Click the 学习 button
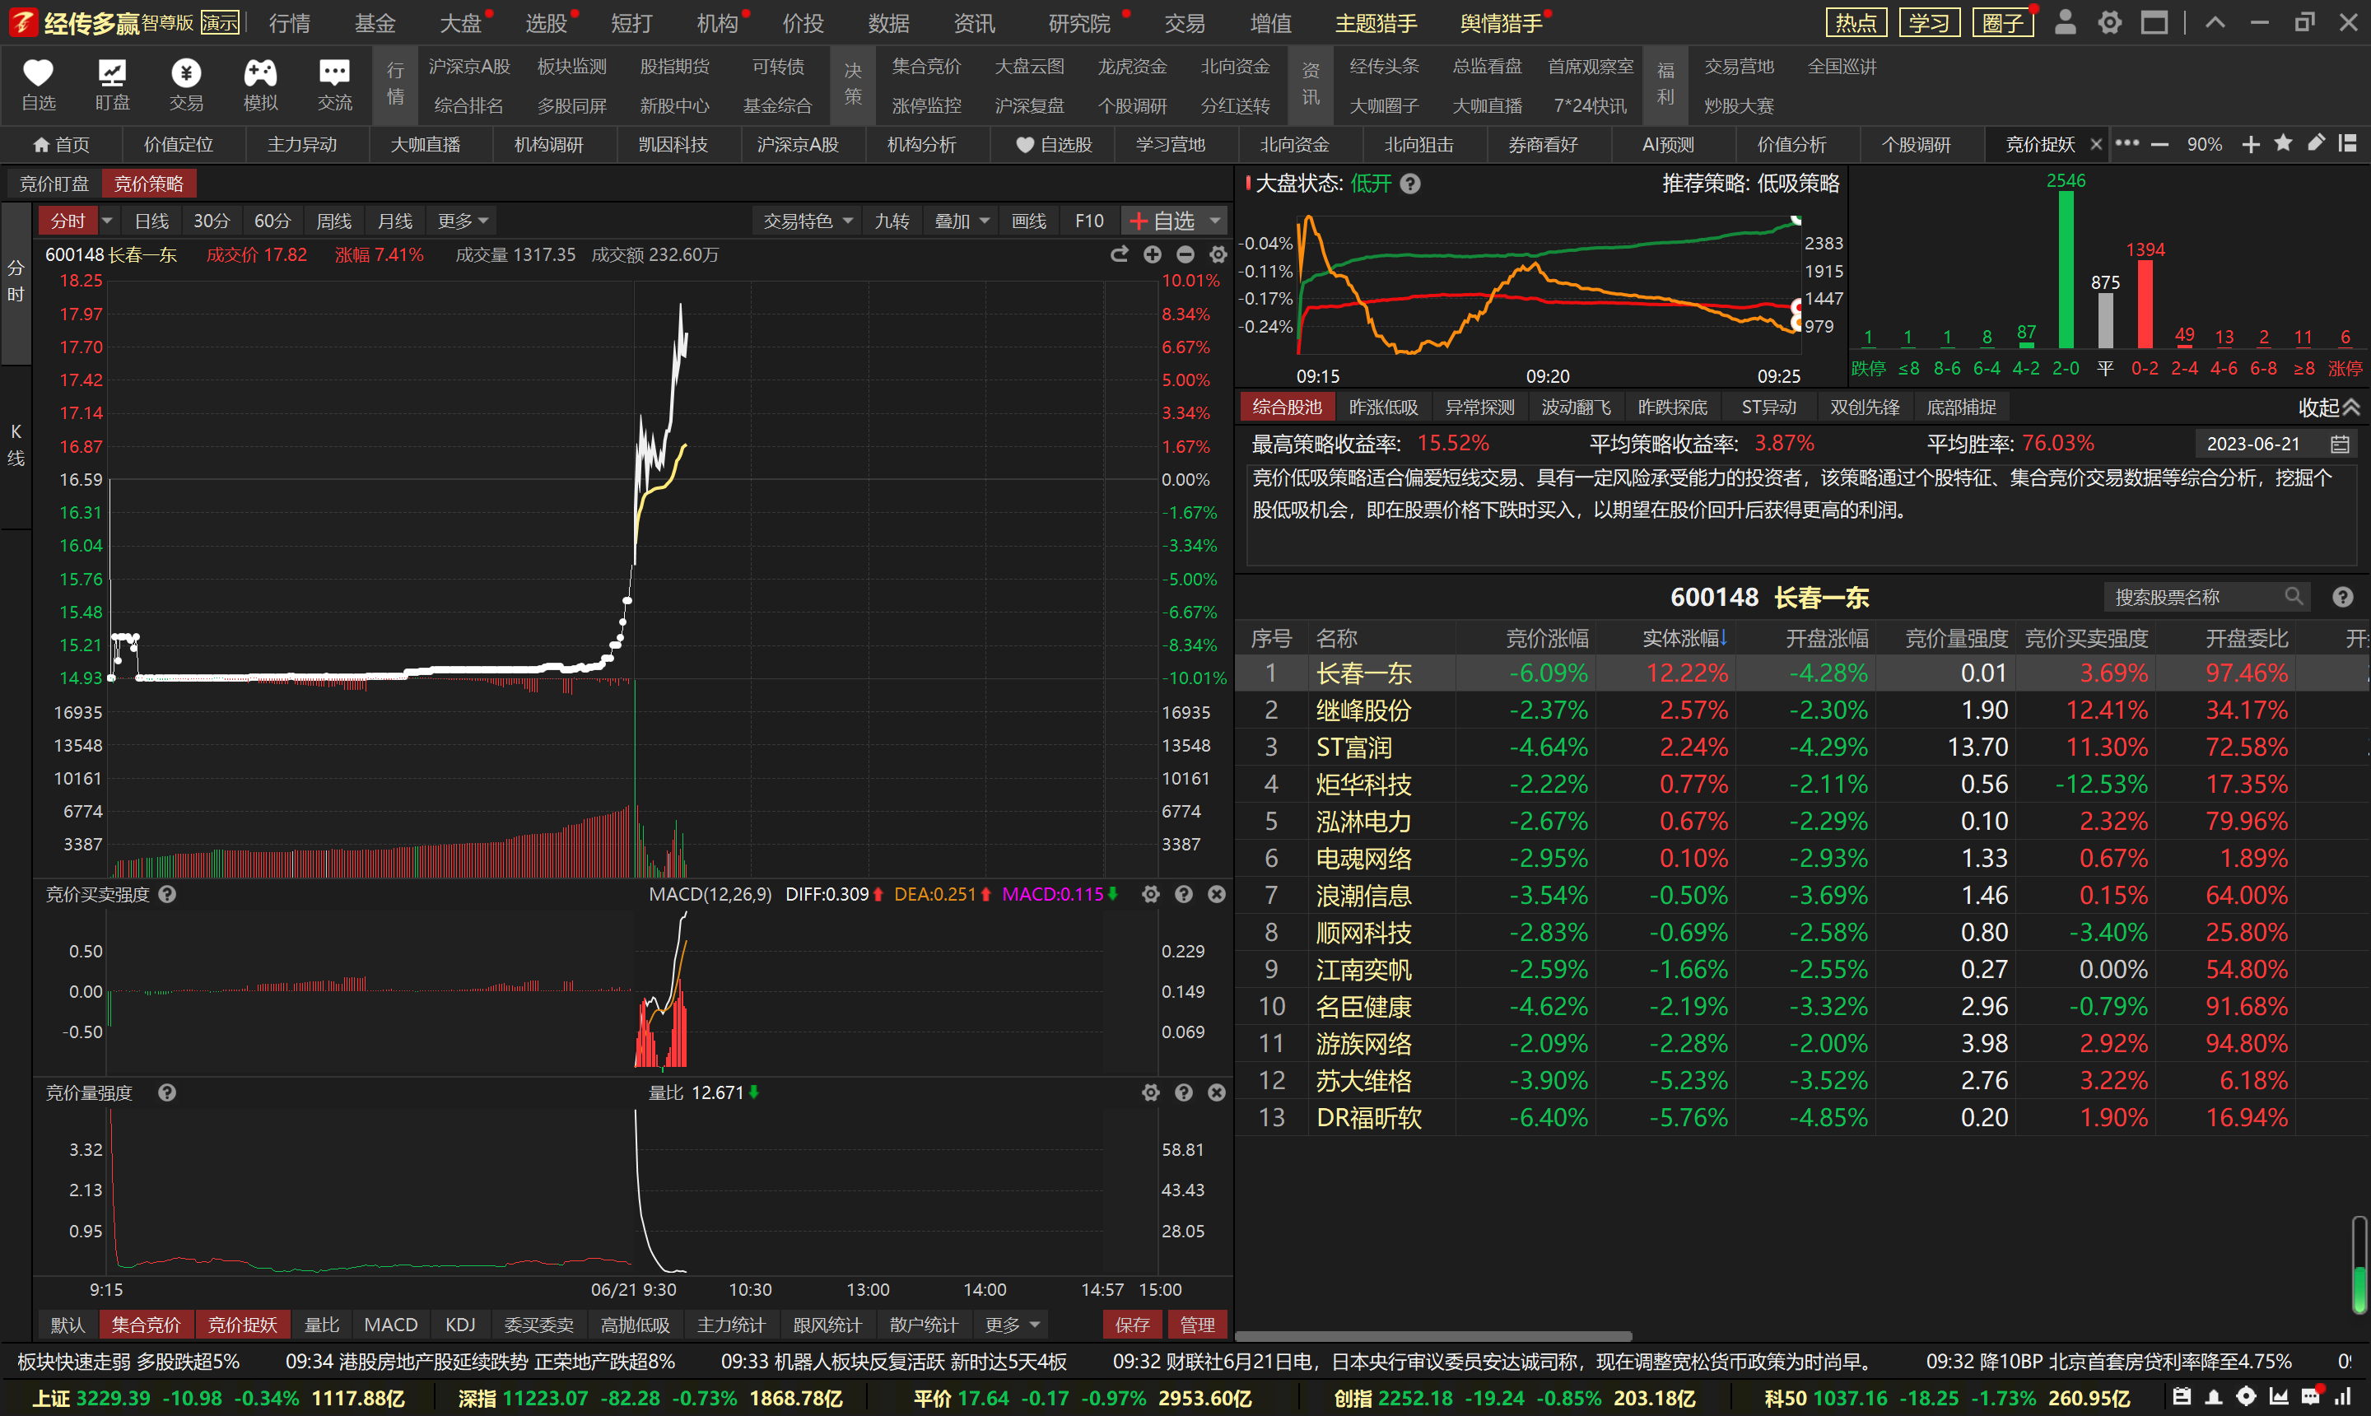This screenshot has width=2371, height=1416. (1929, 22)
